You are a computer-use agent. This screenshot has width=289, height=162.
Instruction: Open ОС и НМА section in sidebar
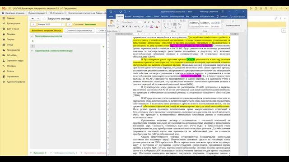12,55
